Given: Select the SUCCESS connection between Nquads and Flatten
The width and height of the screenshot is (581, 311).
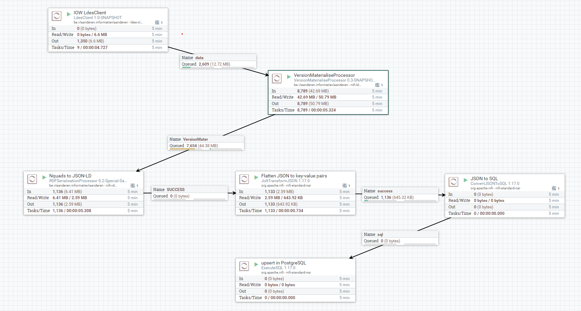Looking at the screenshot, I should [x=176, y=189].
